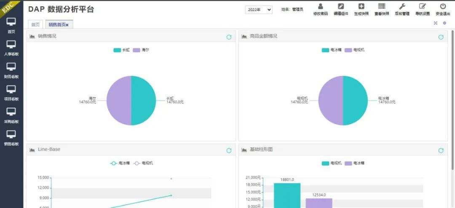Viewport: 455px width, 208px height.
Task: Click 海尔 14760.0元 pie label
Action: [87, 100]
